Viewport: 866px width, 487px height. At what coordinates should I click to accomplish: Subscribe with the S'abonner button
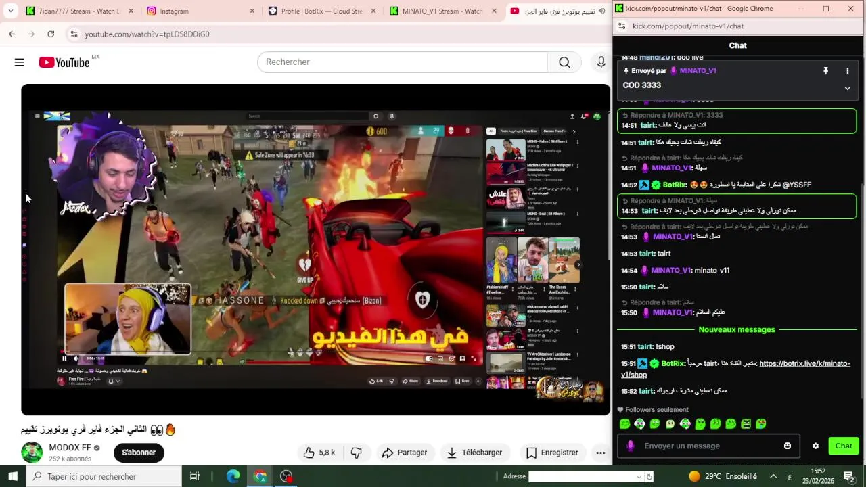tap(139, 453)
